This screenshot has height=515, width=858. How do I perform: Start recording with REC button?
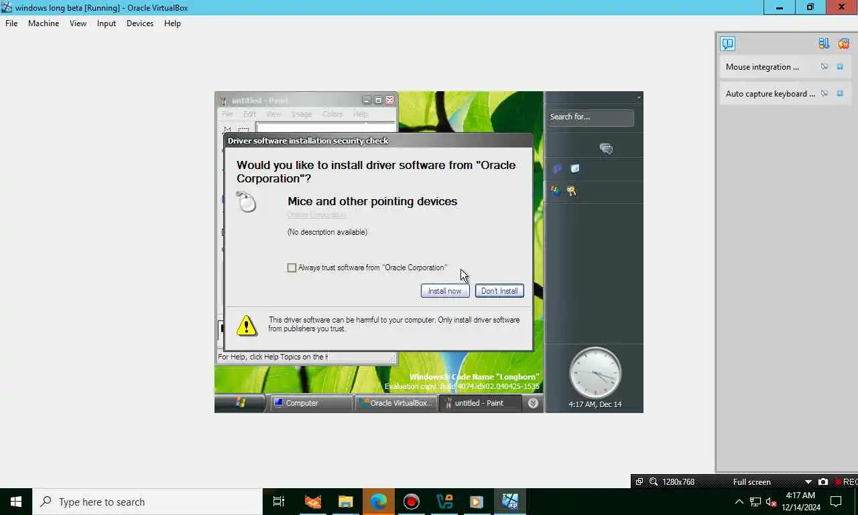846,482
